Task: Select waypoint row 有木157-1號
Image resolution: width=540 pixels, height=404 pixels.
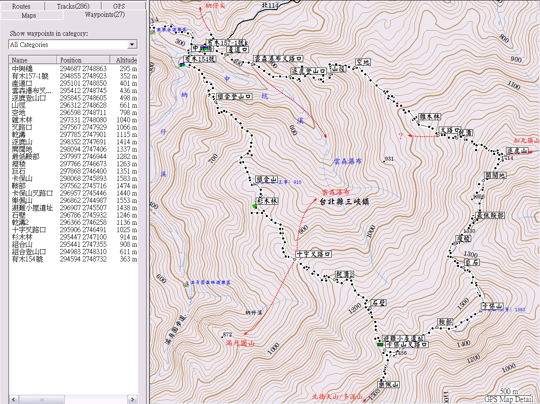Action: [73, 76]
